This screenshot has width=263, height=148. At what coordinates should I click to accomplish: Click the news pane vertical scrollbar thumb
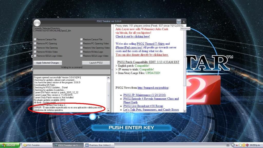point(185,57)
